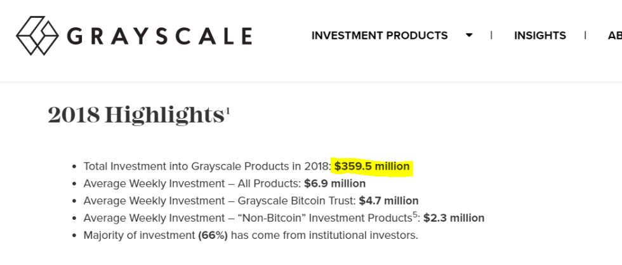
Task: Click the bold (66%) figure
Action: click(x=213, y=235)
